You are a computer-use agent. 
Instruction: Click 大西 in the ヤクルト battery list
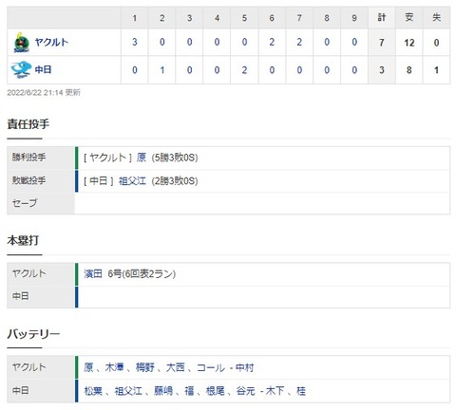pyautogui.click(x=176, y=367)
